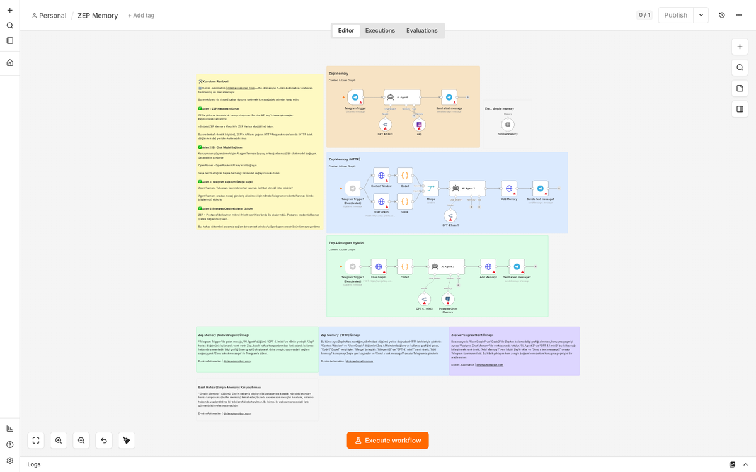Screen dimensions: 756x472
Task: Expand the Logs panel chevron
Action: coord(746,464)
